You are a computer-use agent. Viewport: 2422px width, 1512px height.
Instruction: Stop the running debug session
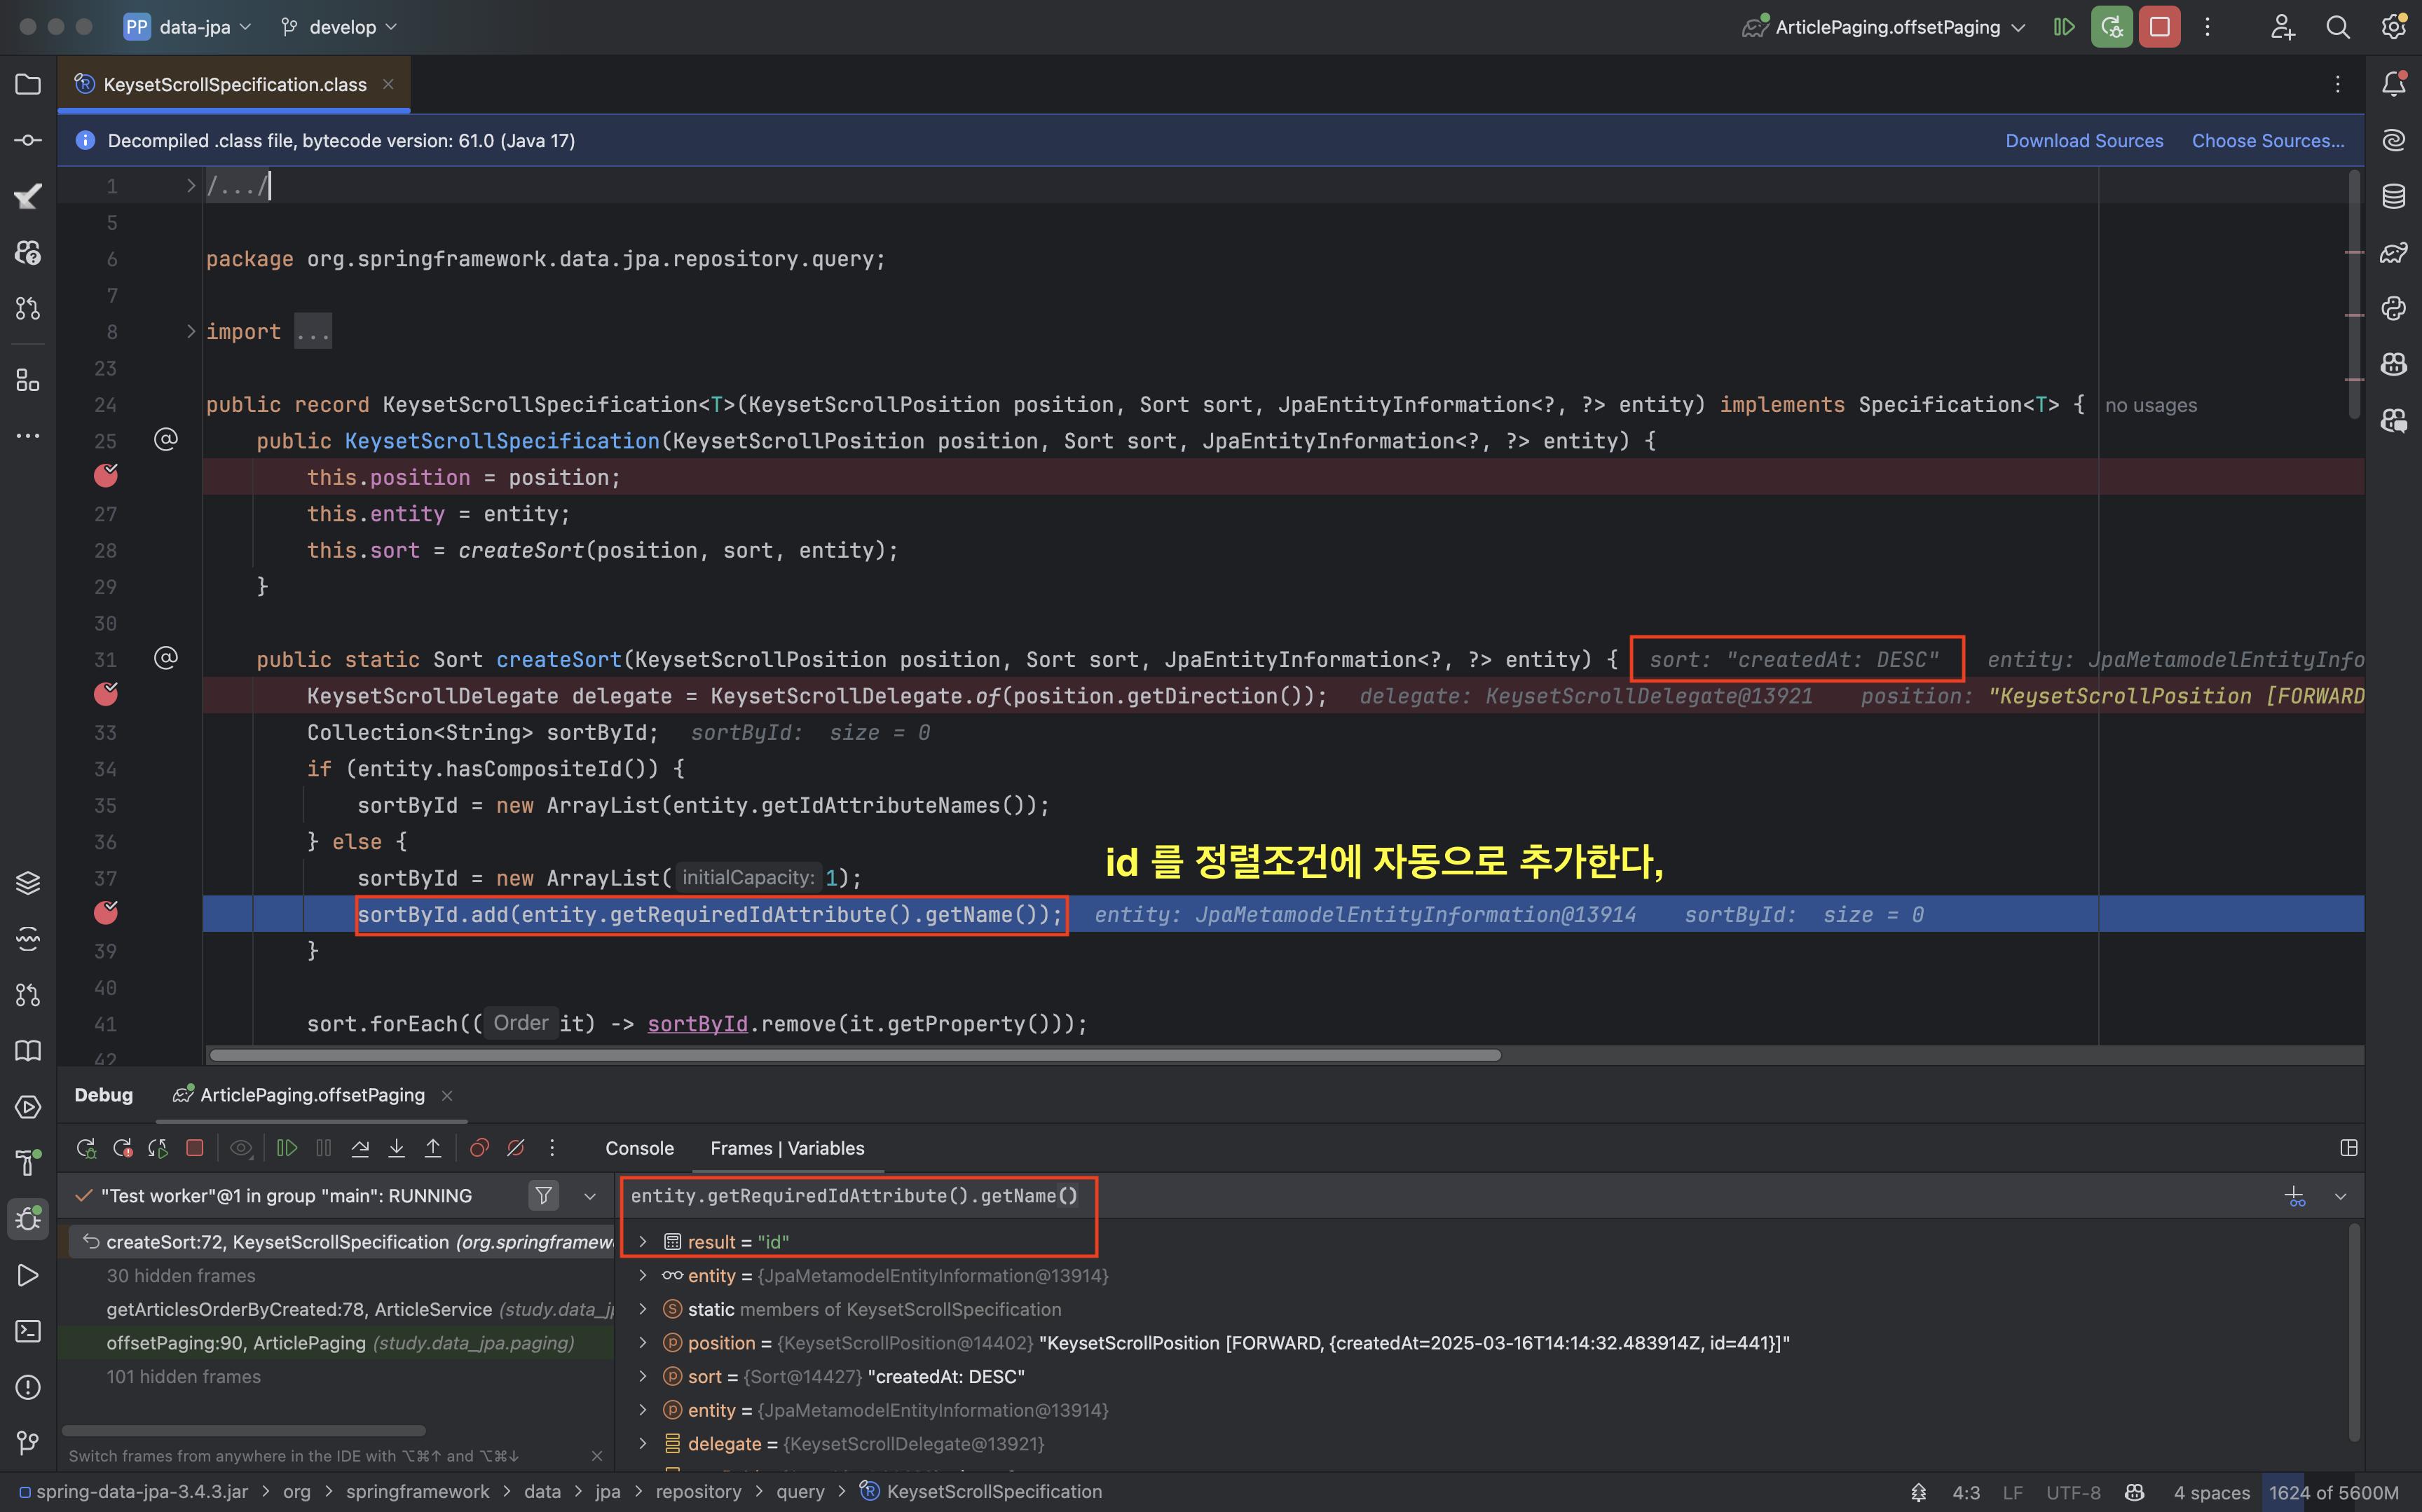(x=2159, y=27)
